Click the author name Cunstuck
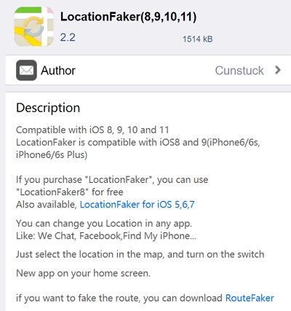The width and height of the screenshot is (291, 311). pyautogui.click(x=239, y=71)
